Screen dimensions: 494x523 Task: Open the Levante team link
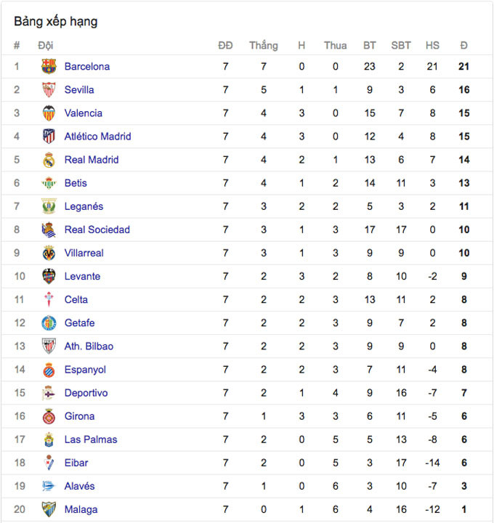[x=82, y=276]
